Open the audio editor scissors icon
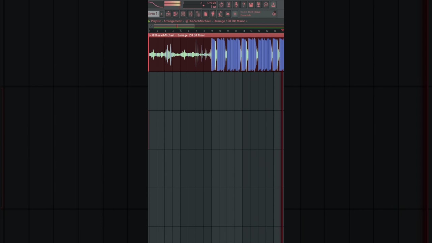 pos(228,4)
